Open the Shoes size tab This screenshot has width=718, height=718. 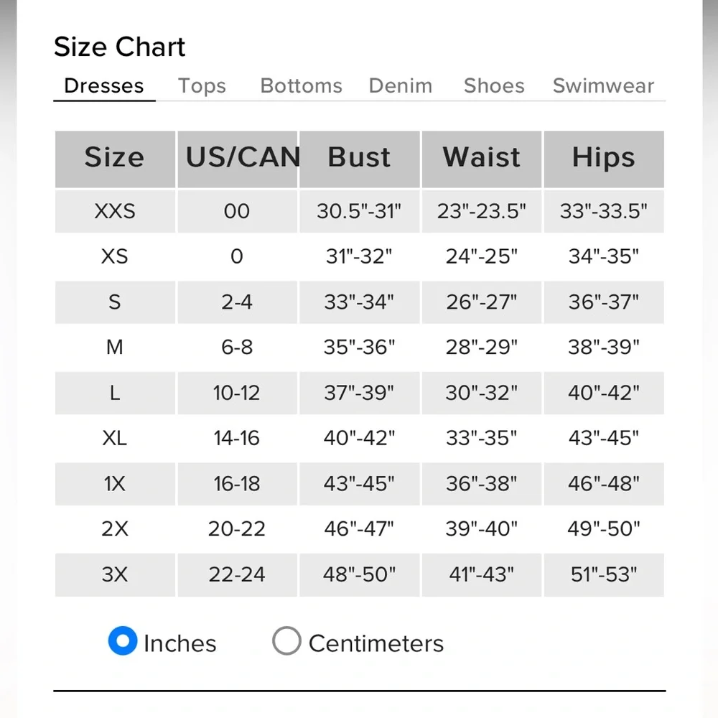pyautogui.click(x=494, y=85)
